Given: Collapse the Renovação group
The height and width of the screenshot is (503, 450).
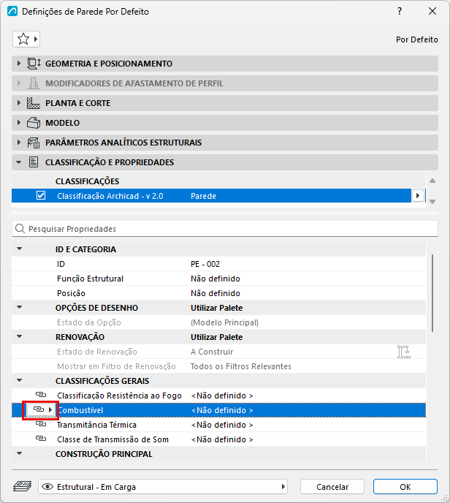Looking at the screenshot, I should 20,336.
